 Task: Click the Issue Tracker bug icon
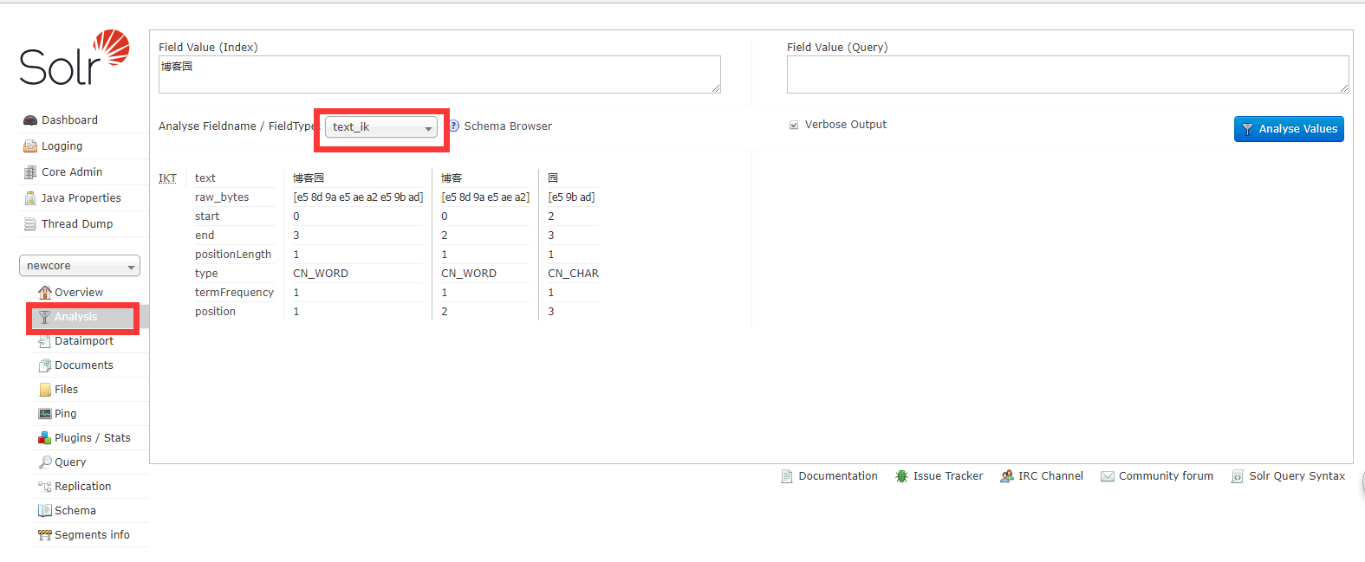pyautogui.click(x=901, y=476)
